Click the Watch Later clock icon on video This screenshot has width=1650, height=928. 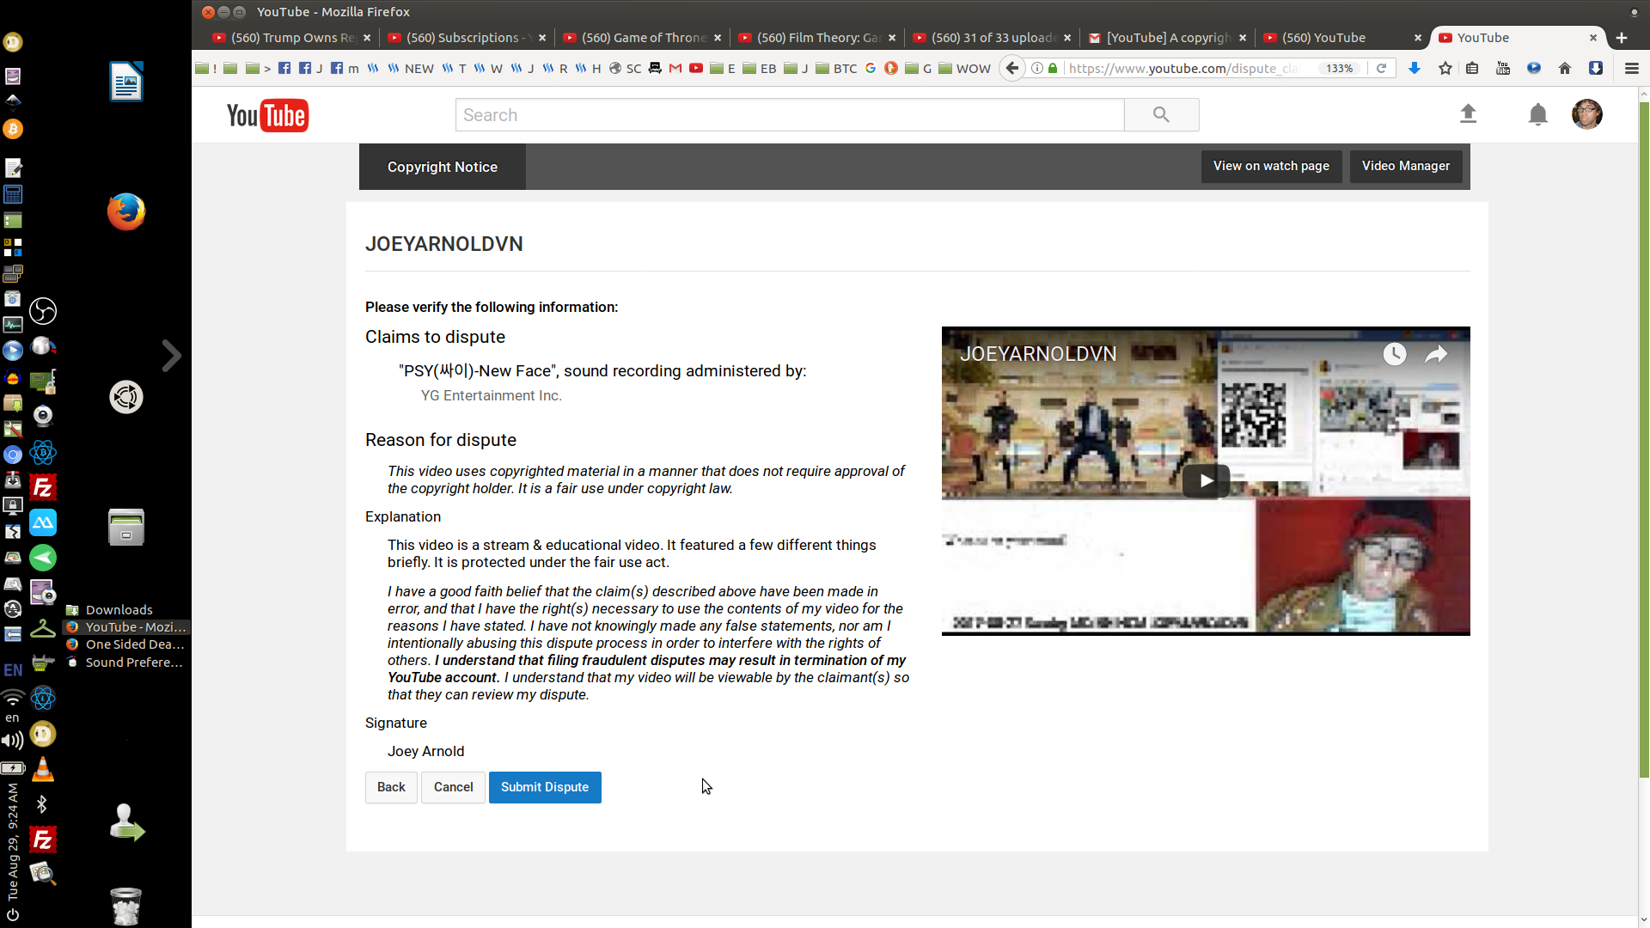pos(1394,354)
